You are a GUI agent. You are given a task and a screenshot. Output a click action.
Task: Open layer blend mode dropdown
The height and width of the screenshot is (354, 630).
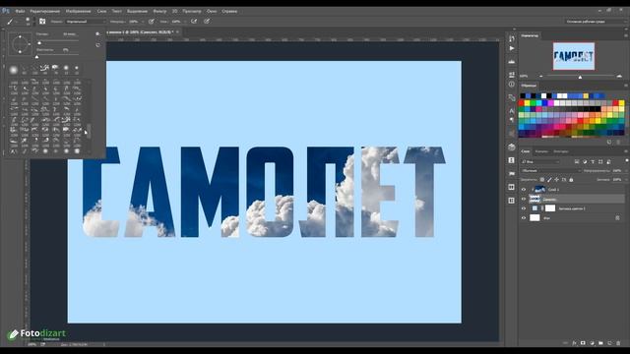coord(550,170)
